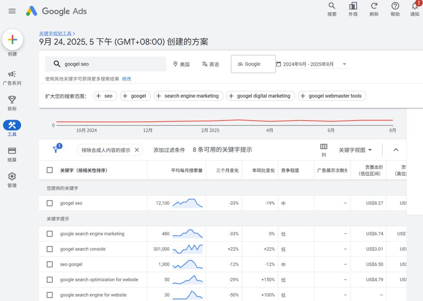Open the help (帮助) icon
The width and height of the screenshot is (423, 301).
(395, 6)
